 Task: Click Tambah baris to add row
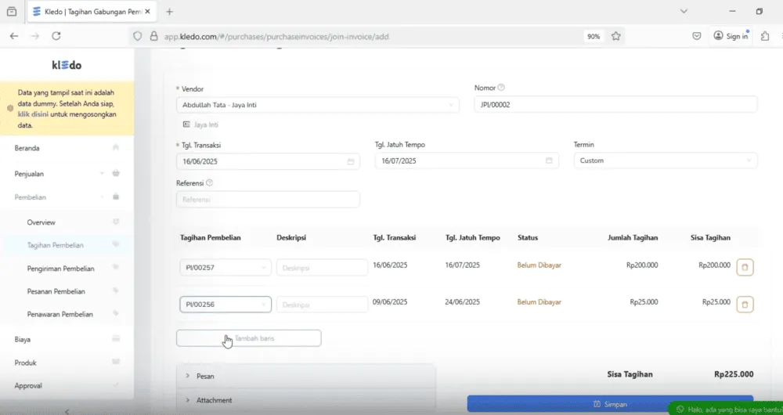click(249, 338)
